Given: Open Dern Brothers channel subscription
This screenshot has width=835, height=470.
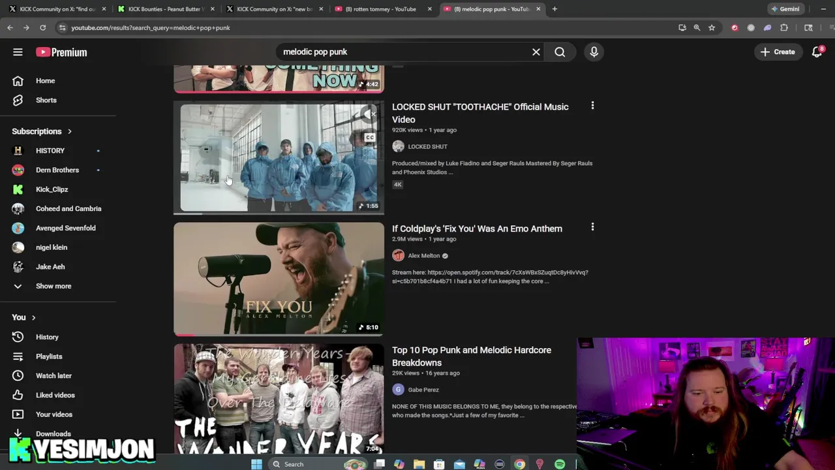Looking at the screenshot, I should 58,170.
